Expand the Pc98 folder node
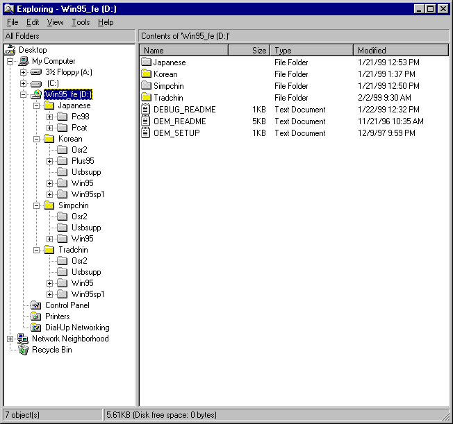This screenshot has width=453, height=424. pos(50,117)
